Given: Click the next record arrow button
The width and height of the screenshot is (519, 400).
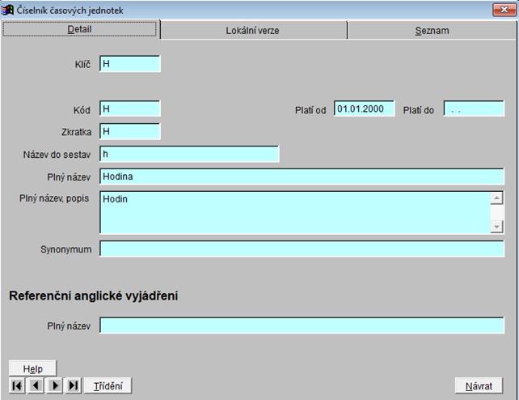Looking at the screenshot, I should (x=55, y=386).
